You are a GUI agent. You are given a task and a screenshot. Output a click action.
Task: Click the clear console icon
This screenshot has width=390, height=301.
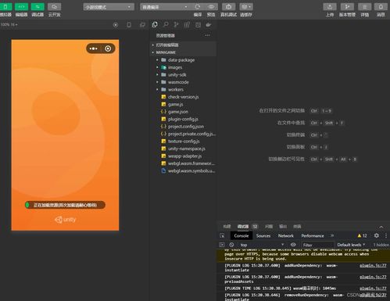[x=231, y=245]
